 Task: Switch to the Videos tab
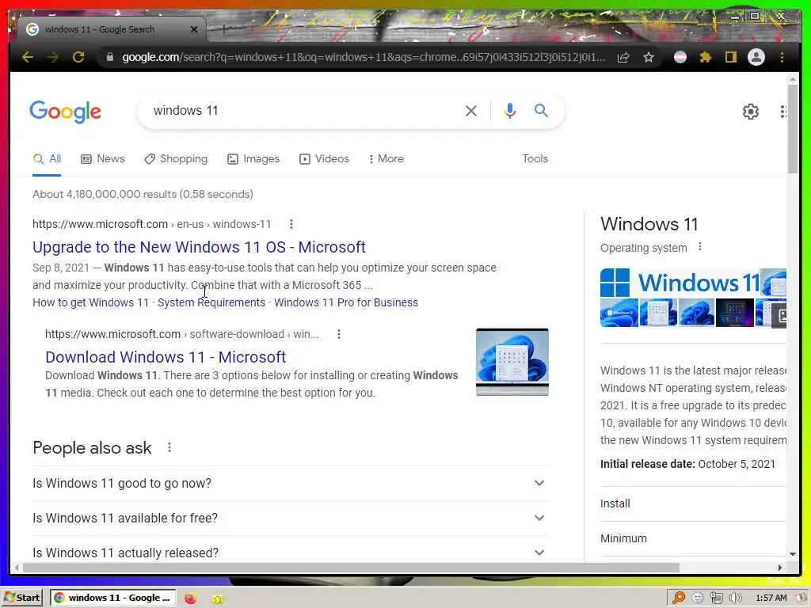coord(324,158)
